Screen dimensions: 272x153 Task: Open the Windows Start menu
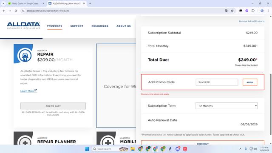click(x=87, y=149)
